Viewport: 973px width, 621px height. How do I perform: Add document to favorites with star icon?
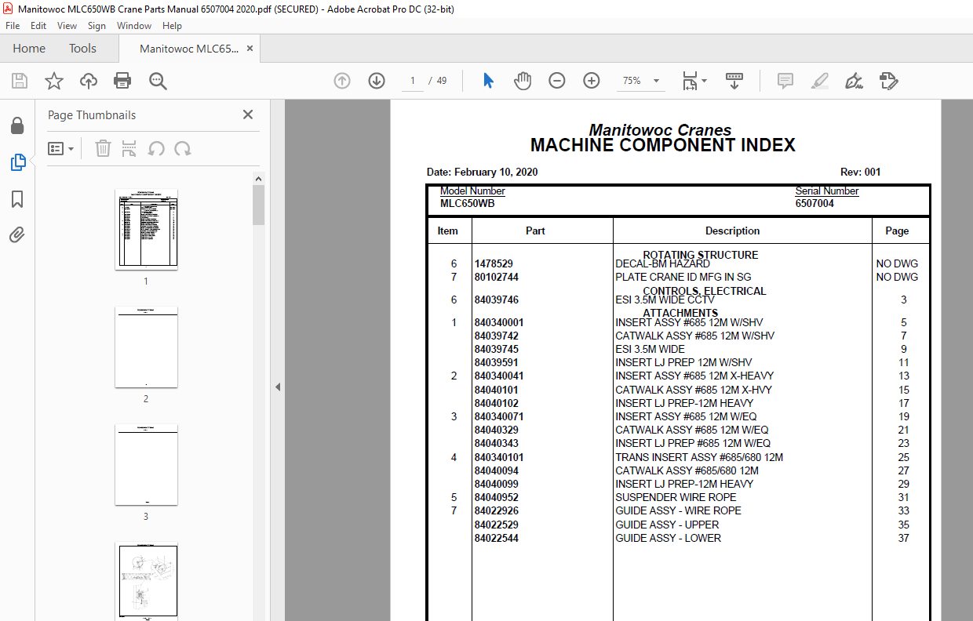[54, 81]
